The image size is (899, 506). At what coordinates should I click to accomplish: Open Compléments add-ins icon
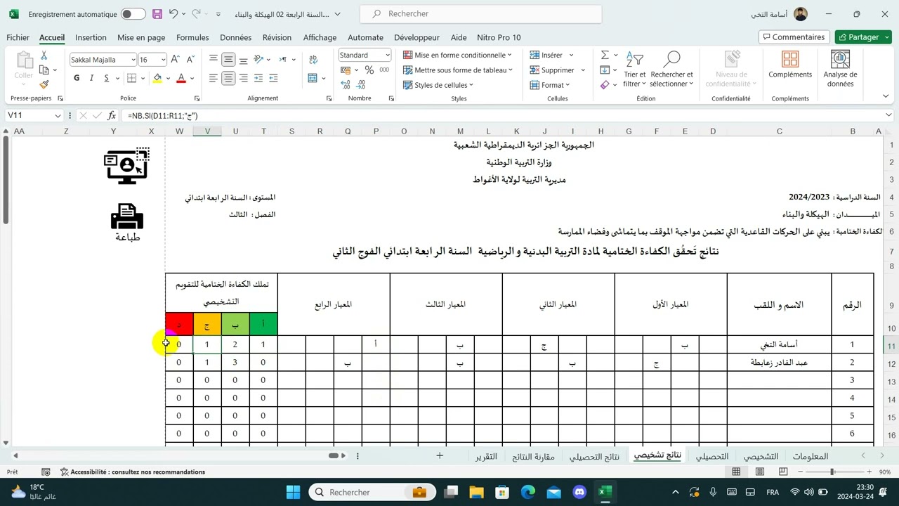point(790,65)
